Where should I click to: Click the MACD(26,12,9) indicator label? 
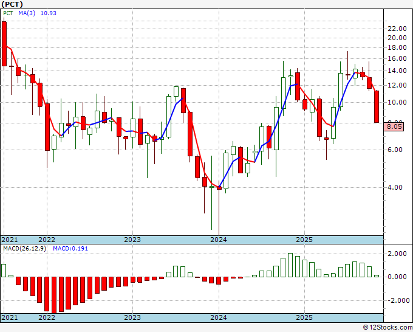tap(24, 249)
